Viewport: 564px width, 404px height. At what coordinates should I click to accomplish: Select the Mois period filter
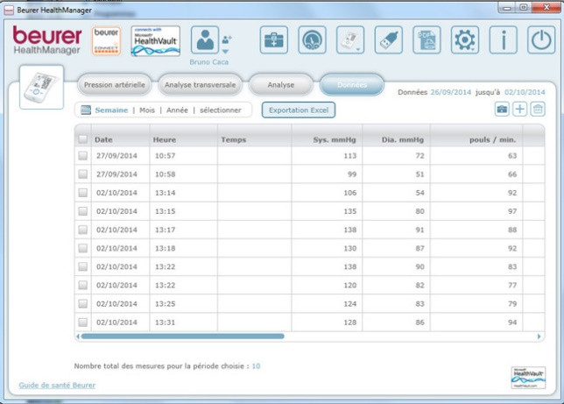point(146,110)
